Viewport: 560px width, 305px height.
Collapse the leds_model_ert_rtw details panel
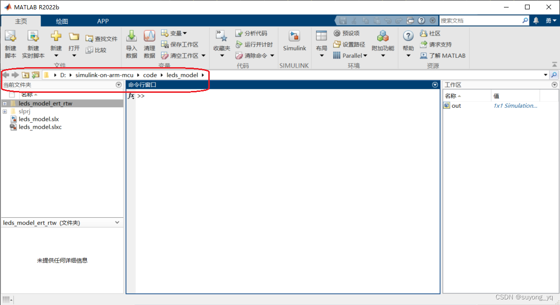tap(117, 222)
